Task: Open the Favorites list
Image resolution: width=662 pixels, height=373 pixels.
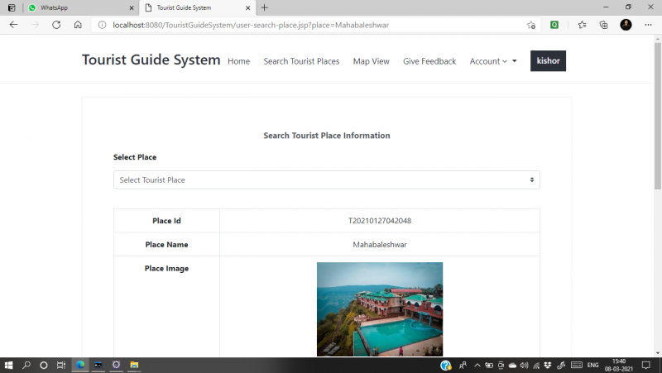Action: [583, 25]
